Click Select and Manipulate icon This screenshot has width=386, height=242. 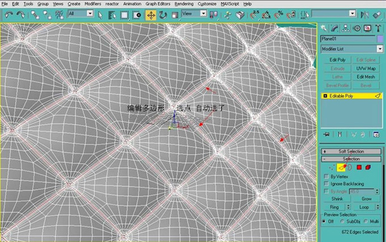[228, 15]
